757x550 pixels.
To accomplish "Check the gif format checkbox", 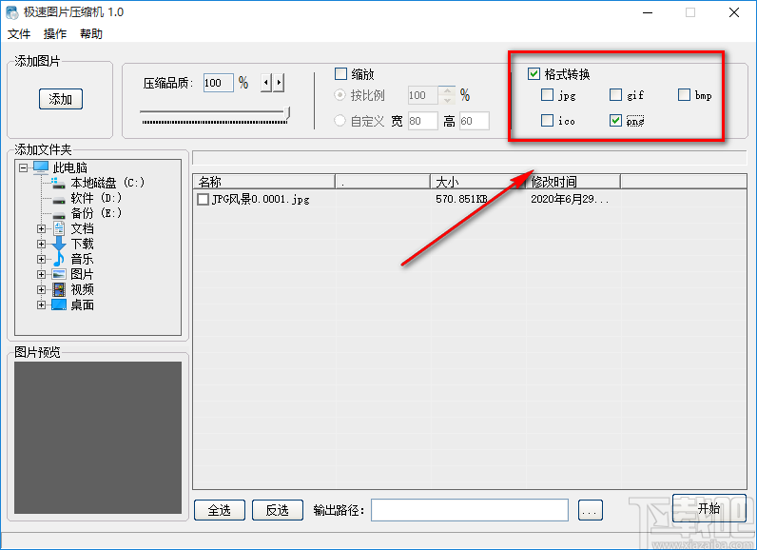I will (x=615, y=94).
